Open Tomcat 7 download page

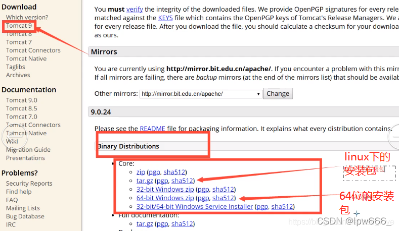point(19,42)
